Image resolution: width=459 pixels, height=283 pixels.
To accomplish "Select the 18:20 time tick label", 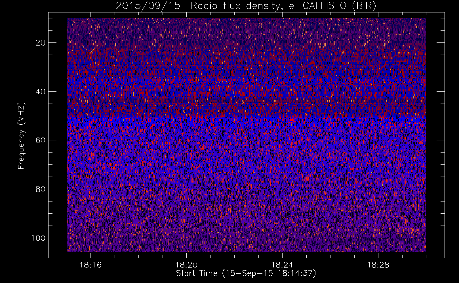I will pyautogui.click(x=186, y=265).
